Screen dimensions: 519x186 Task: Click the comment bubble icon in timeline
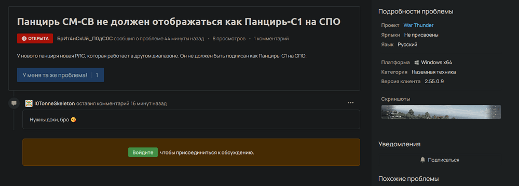coord(14,103)
